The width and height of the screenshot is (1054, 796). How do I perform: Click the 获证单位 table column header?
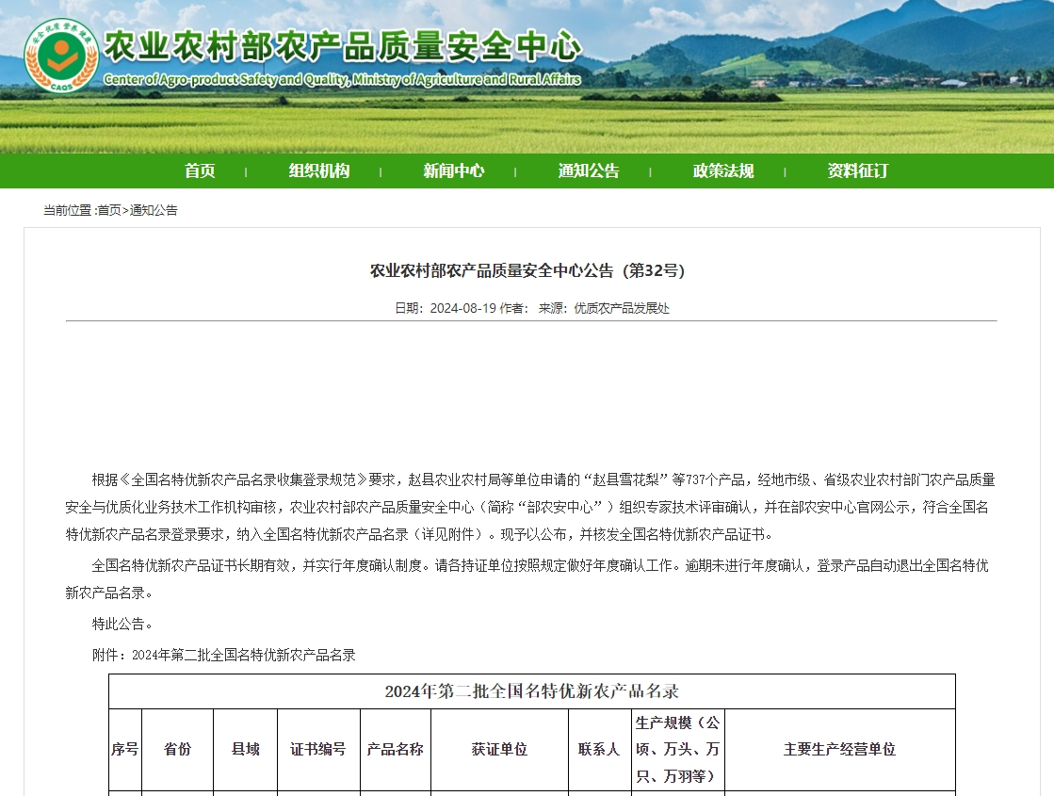[499, 749]
